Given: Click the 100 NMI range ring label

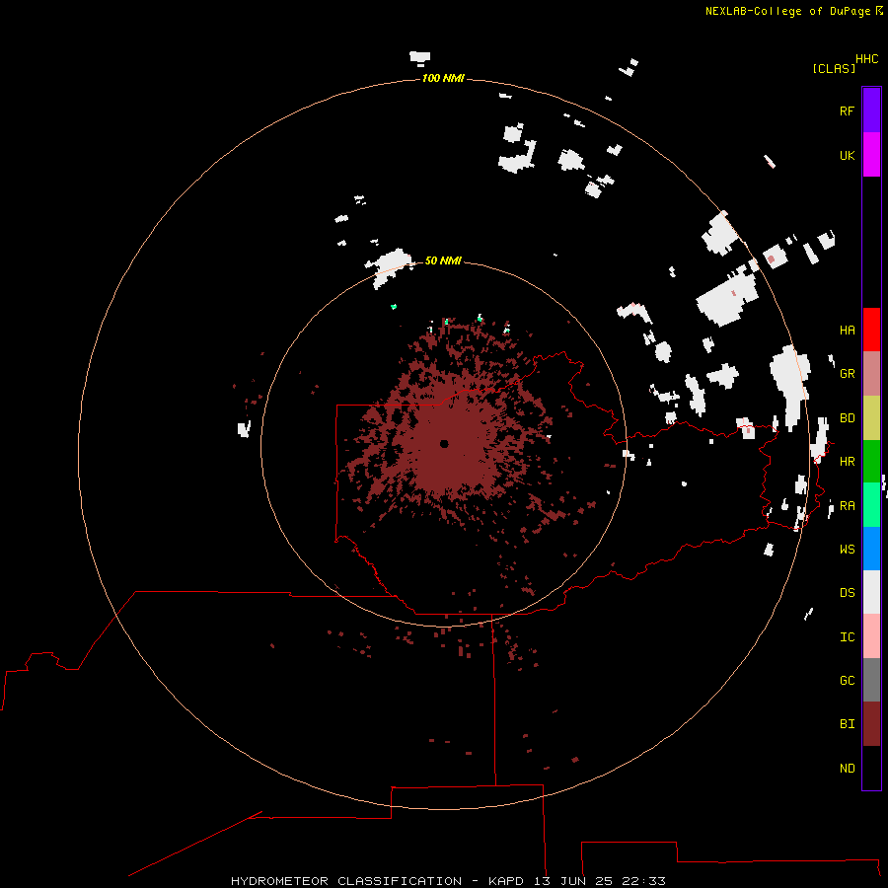Looking at the screenshot, I should pyautogui.click(x=443, y=78).
